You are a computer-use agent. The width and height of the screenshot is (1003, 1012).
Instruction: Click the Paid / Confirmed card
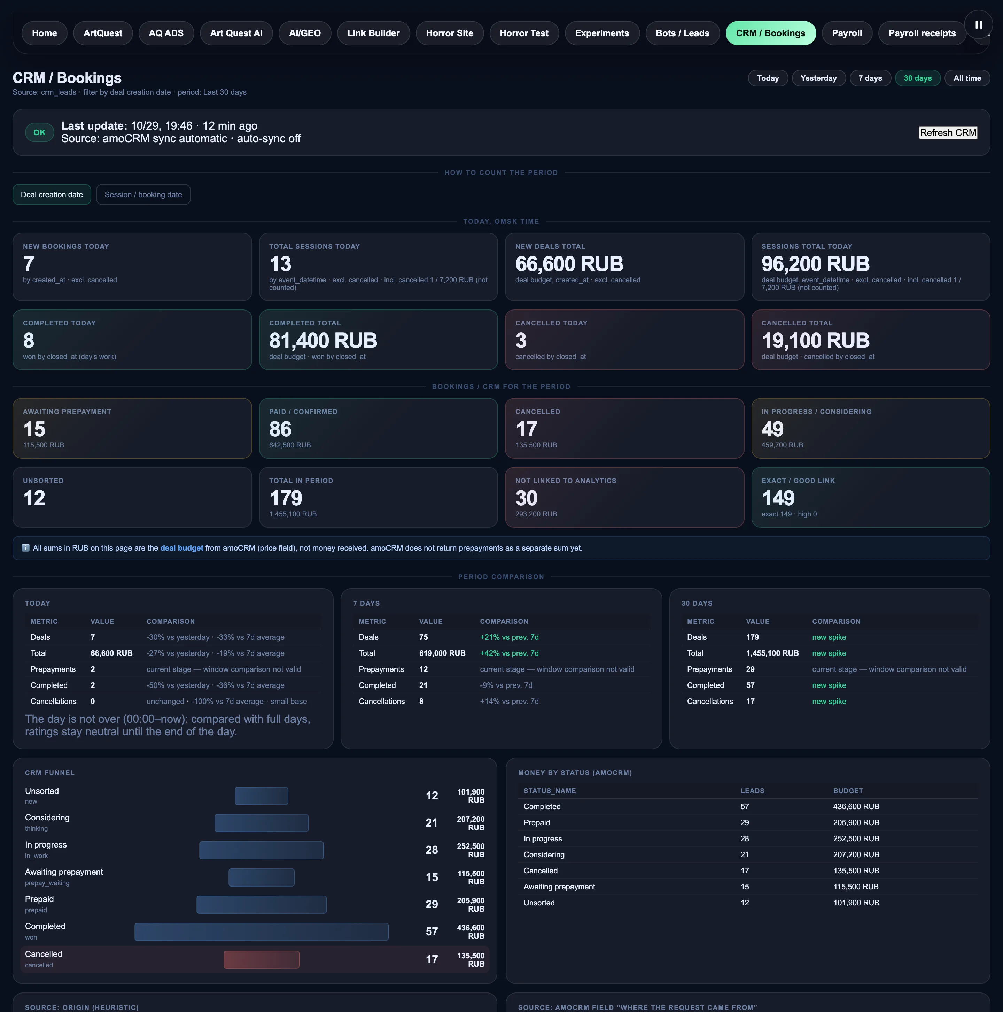point(378,428)
